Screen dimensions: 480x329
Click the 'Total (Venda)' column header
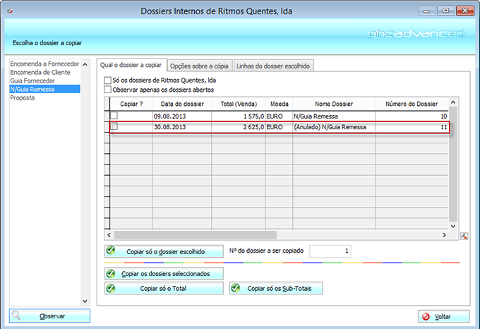click(239, 104)
